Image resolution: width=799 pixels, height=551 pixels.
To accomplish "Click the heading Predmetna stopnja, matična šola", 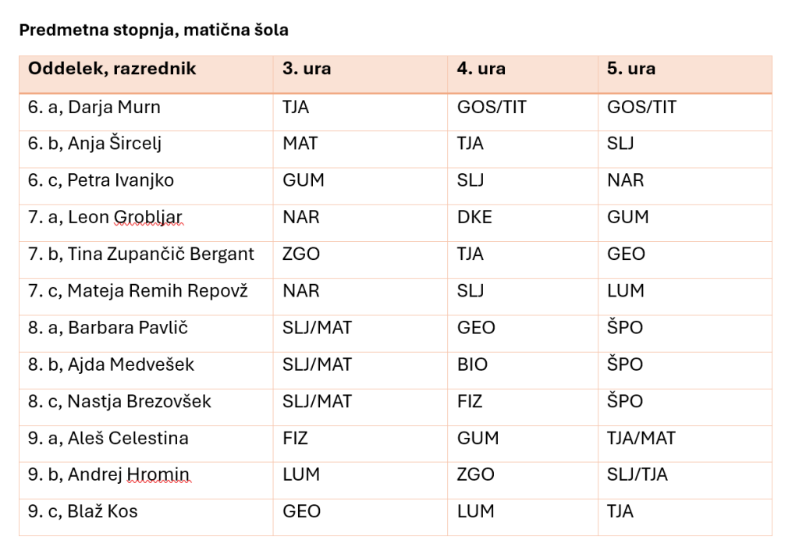I will point(154,30).
